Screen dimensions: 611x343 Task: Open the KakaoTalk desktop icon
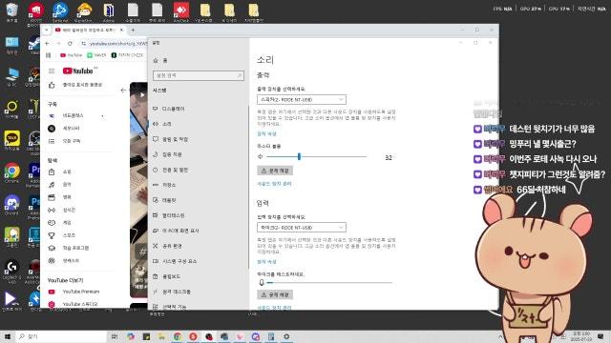[11, 140]
